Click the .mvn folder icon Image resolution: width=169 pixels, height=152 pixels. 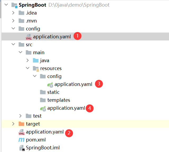pyautogui.click(x=21, y=21)
